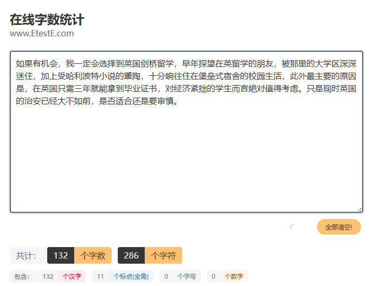Viewport: 374px width, 286px height.
Task: Open the www.EtestE.com link
Action: point(41,33)
